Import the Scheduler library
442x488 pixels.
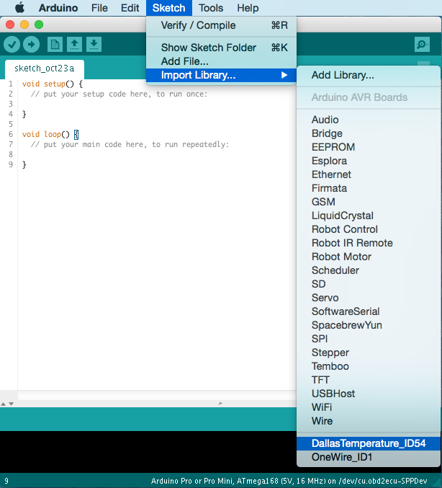pyautogui.click(x=369, y=270)
